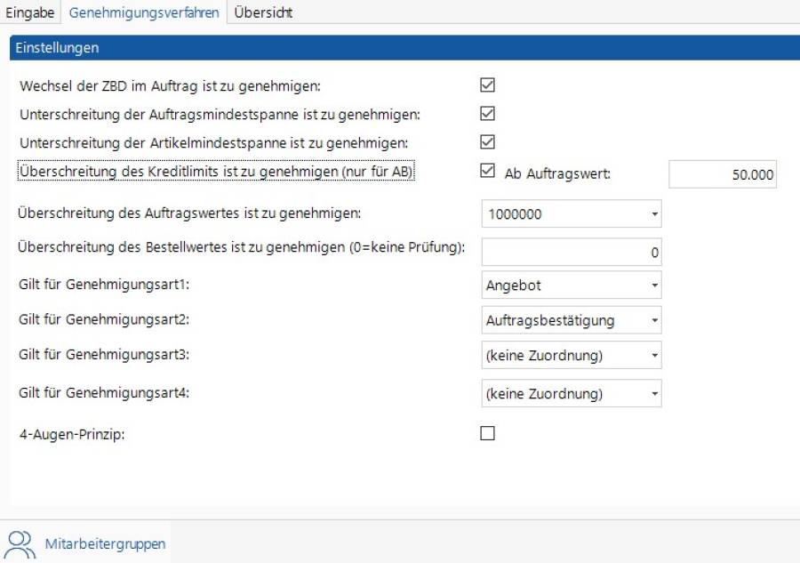Open the Genehmigungsart2 dropdown showing Auftragsbestätigung
The width and height of the screenshot is (800, 563).
(x=572, y=320)
